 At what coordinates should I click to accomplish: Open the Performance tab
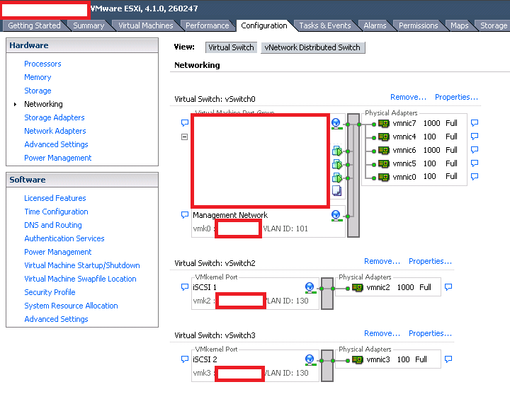[207, 25]
